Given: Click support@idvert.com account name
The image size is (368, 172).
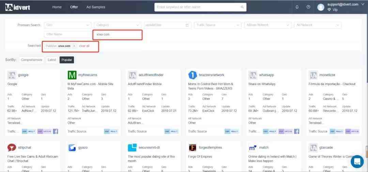Looking at the screenshot, I should click(343, 4).
